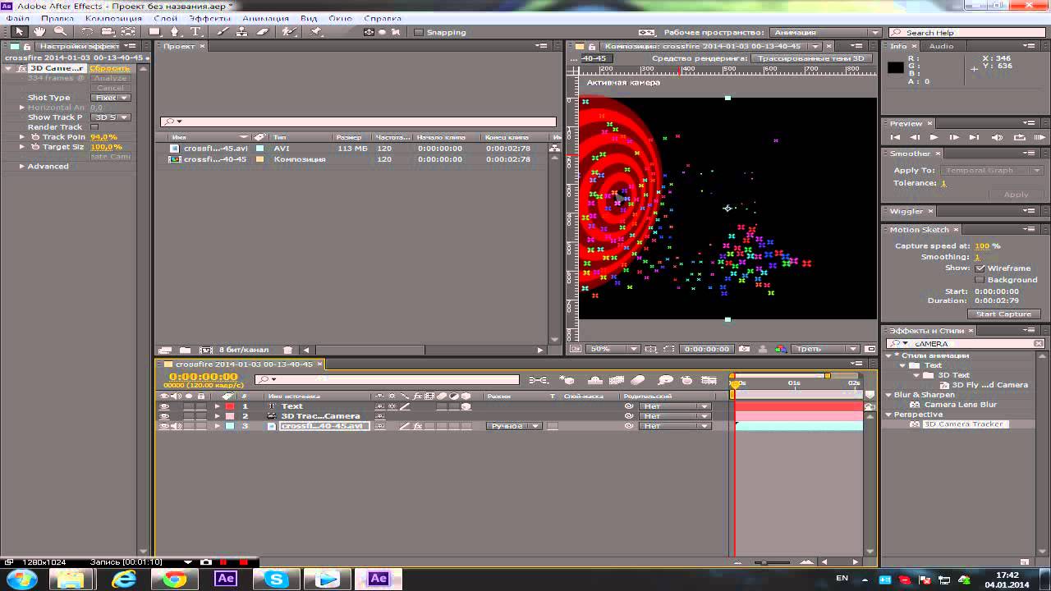Select the Puppet Pin tool
This screenshot has width=1051, height=591.
click(316, 32)
